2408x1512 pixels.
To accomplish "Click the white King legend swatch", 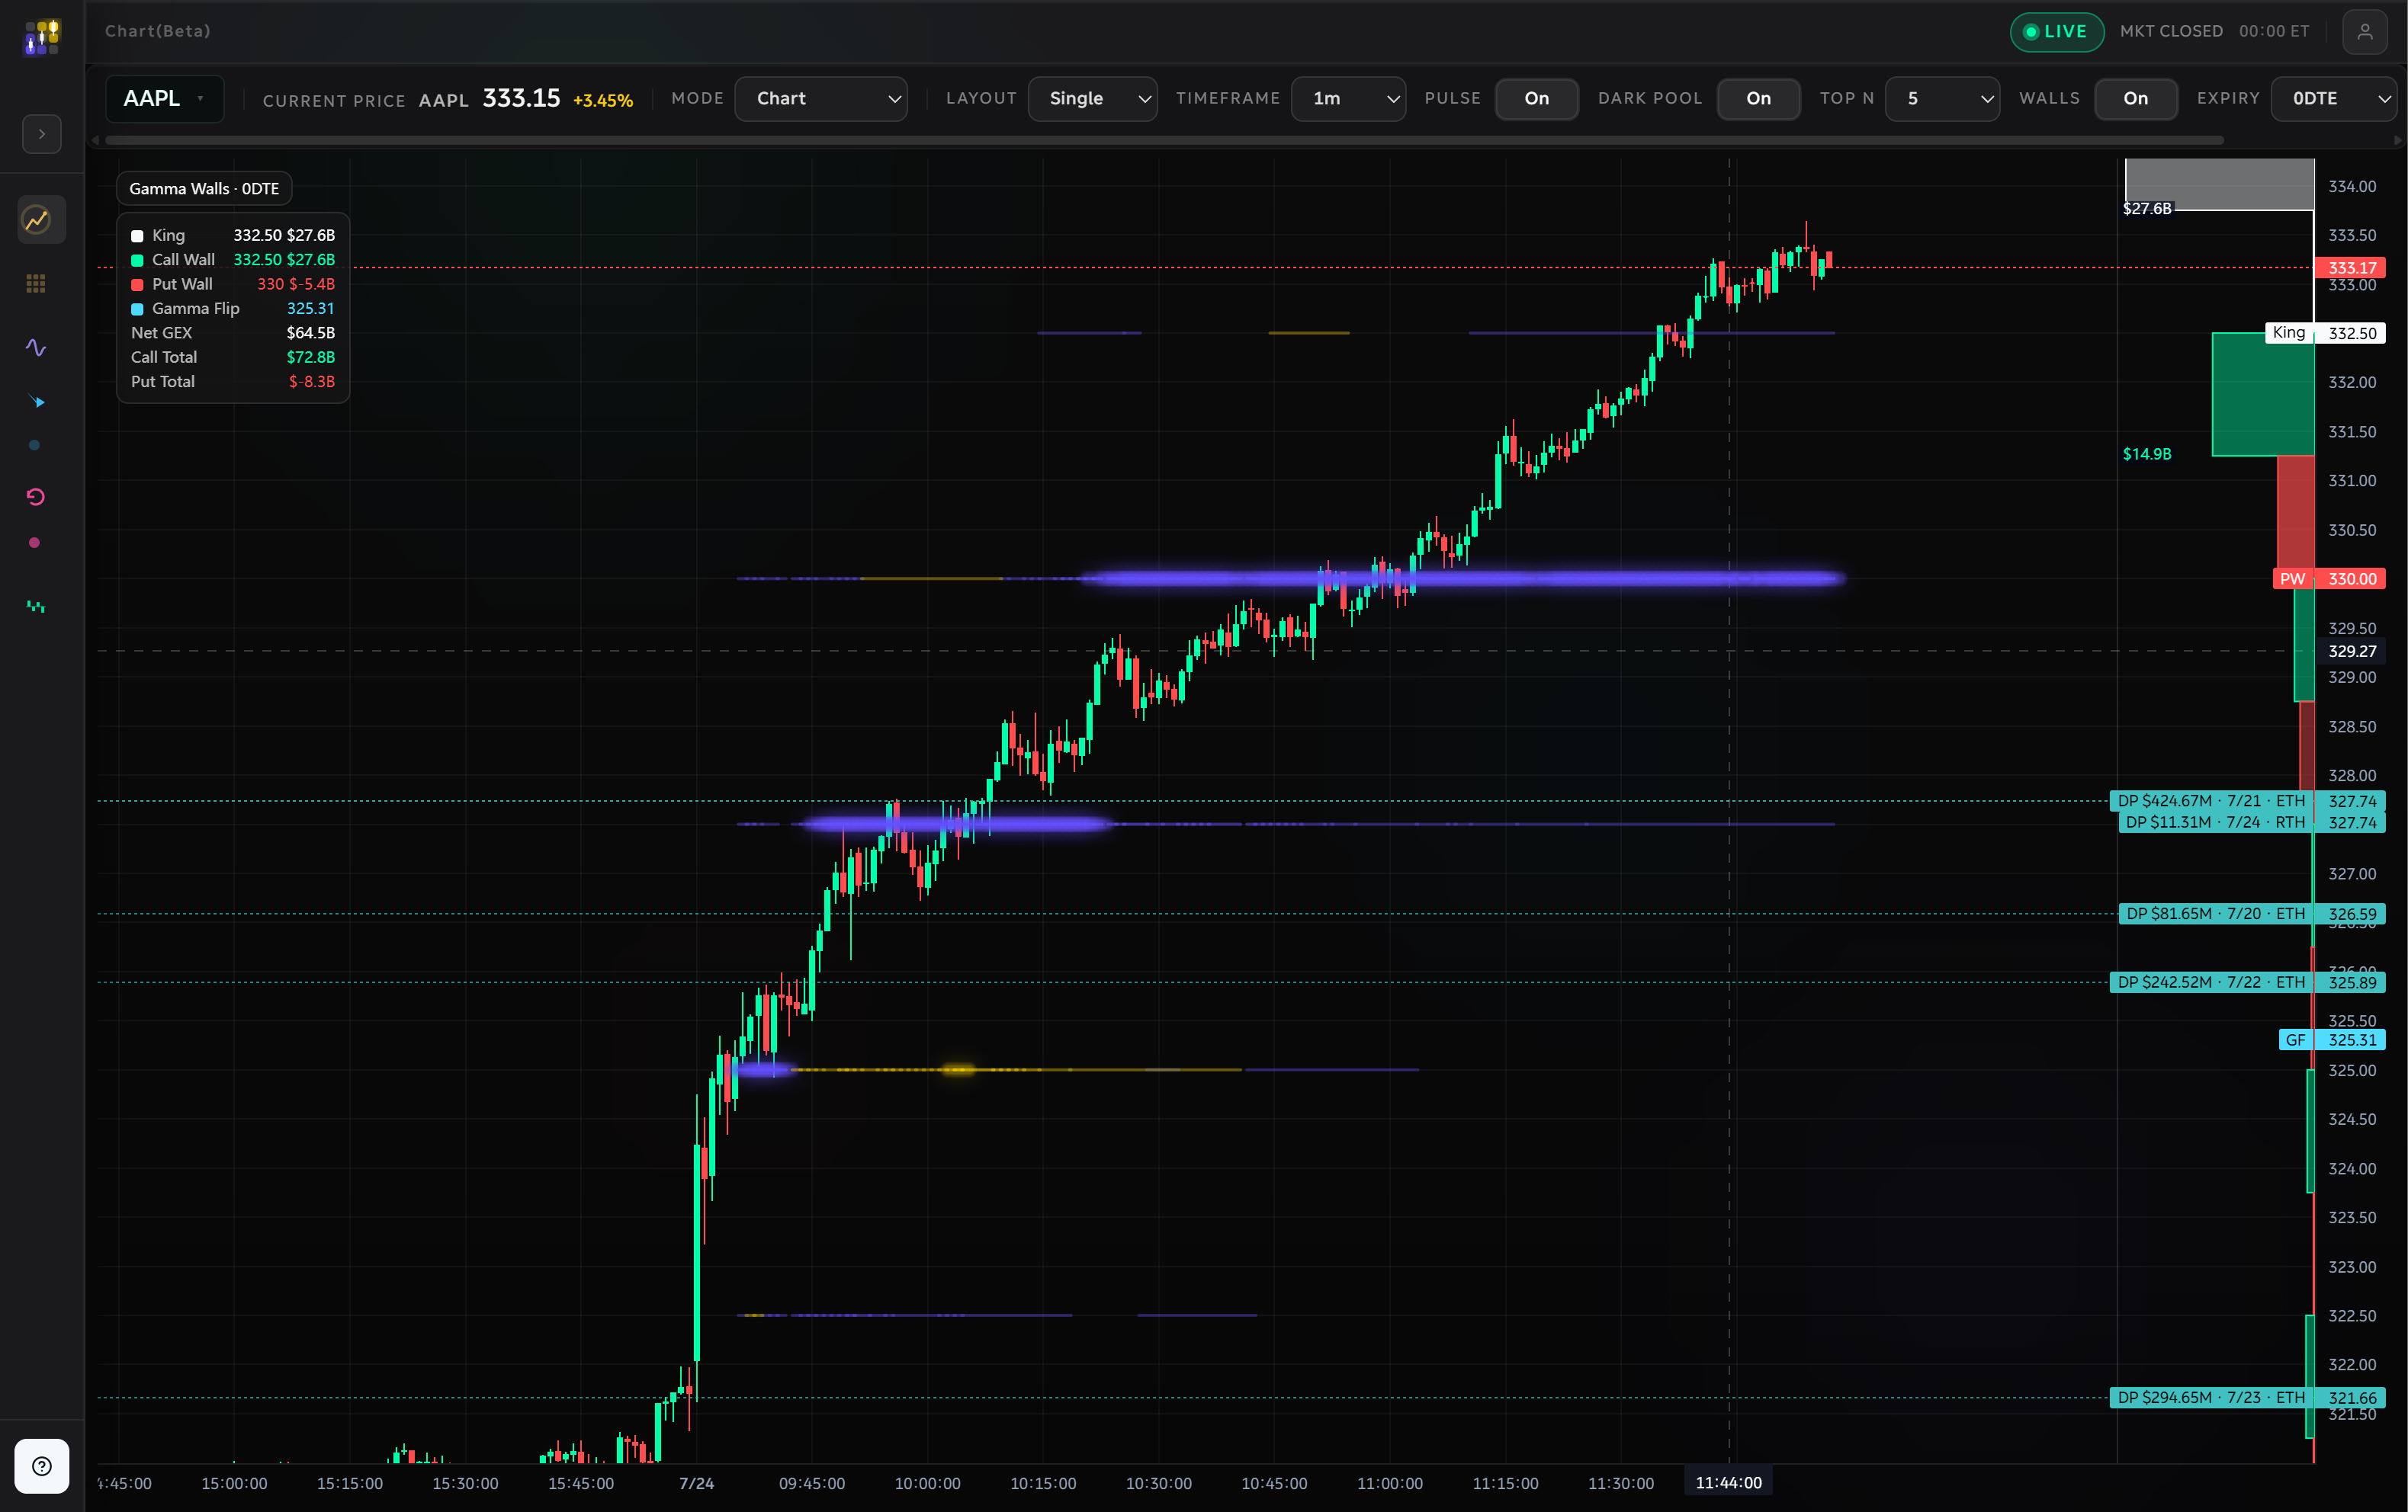I will click(x=137, y=235).
